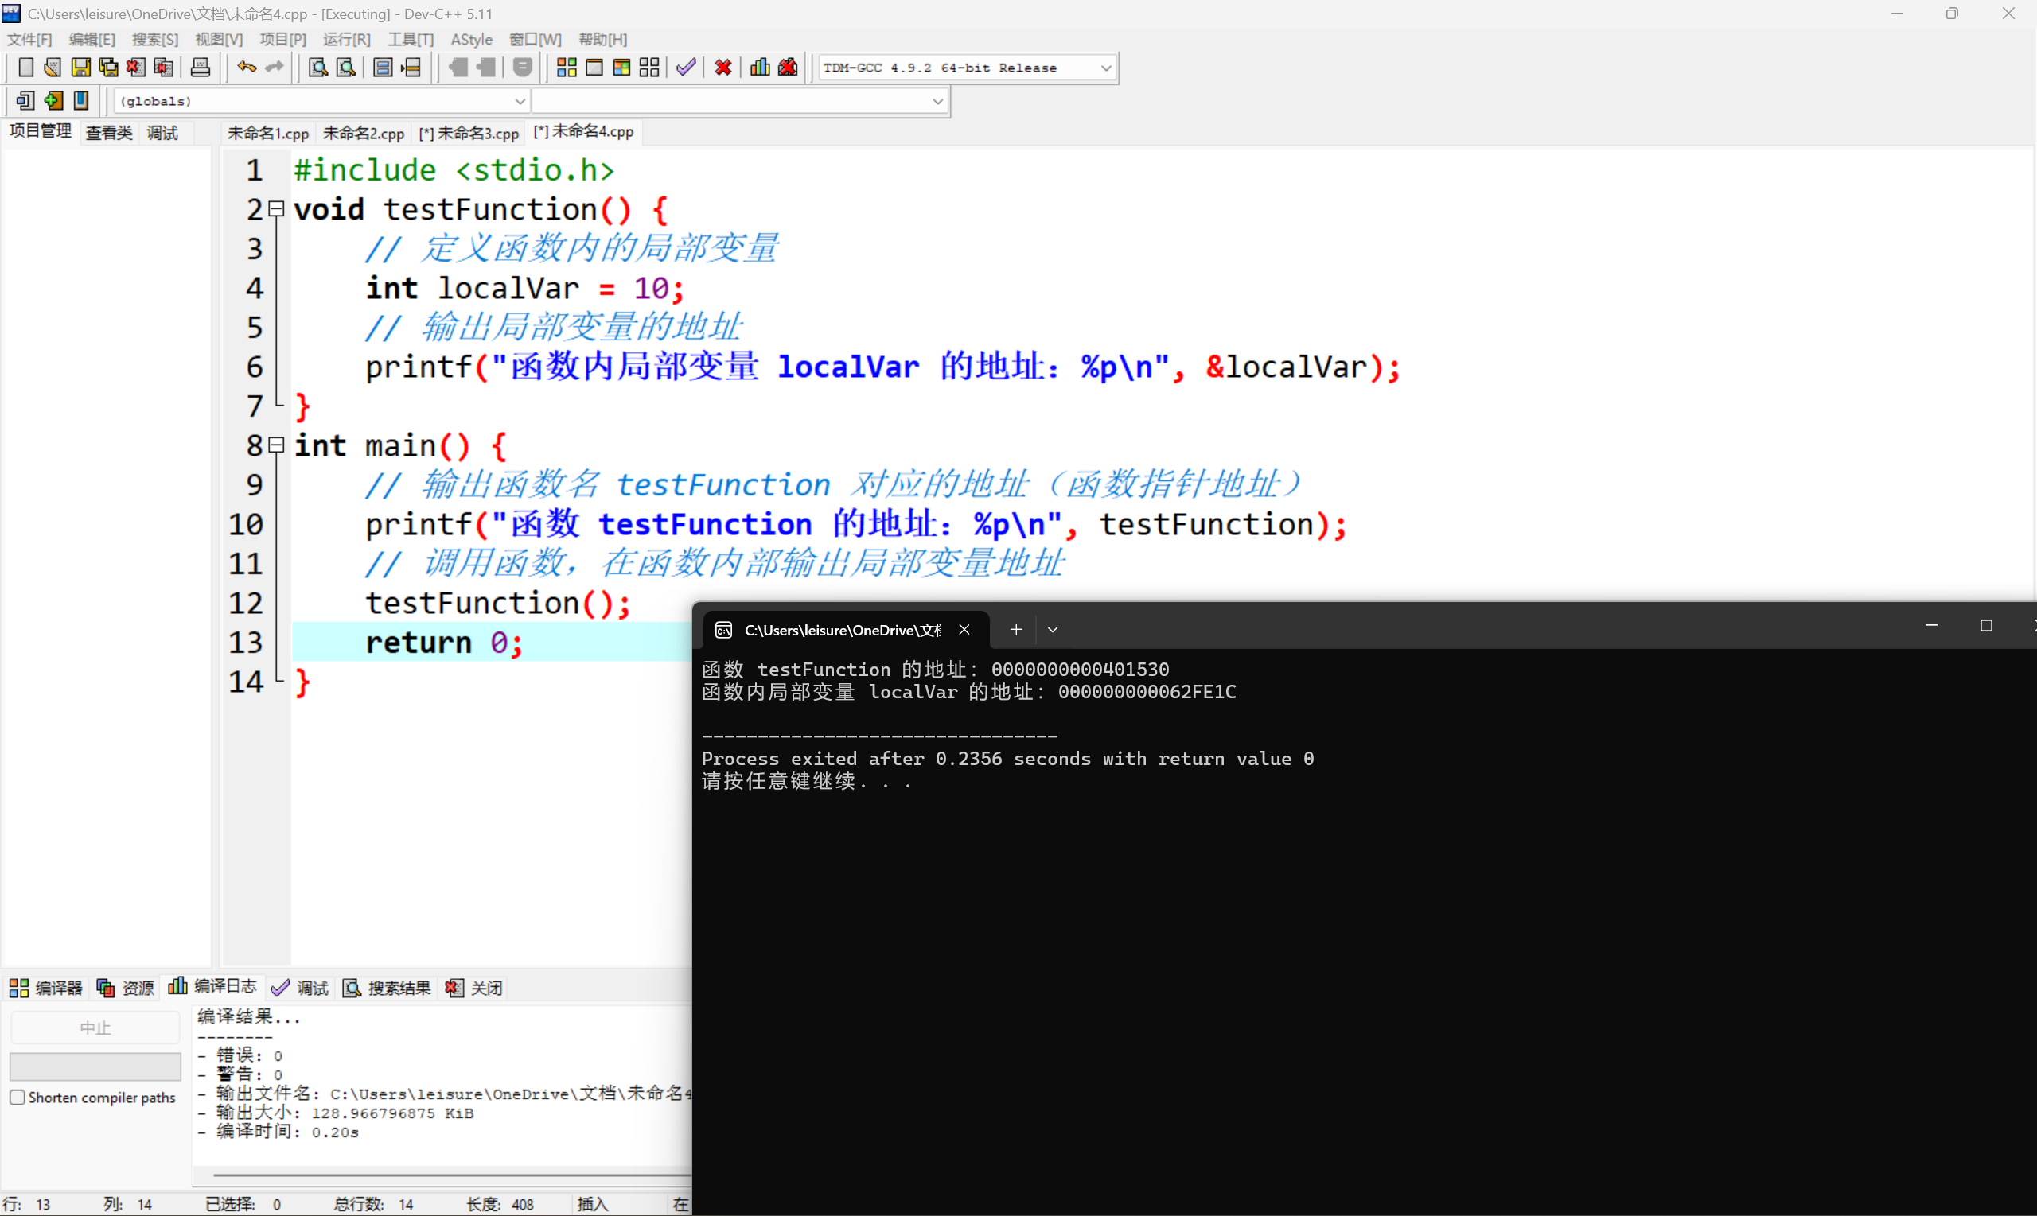Collapse the testFunction code fold marker

[x=276, y=210]
